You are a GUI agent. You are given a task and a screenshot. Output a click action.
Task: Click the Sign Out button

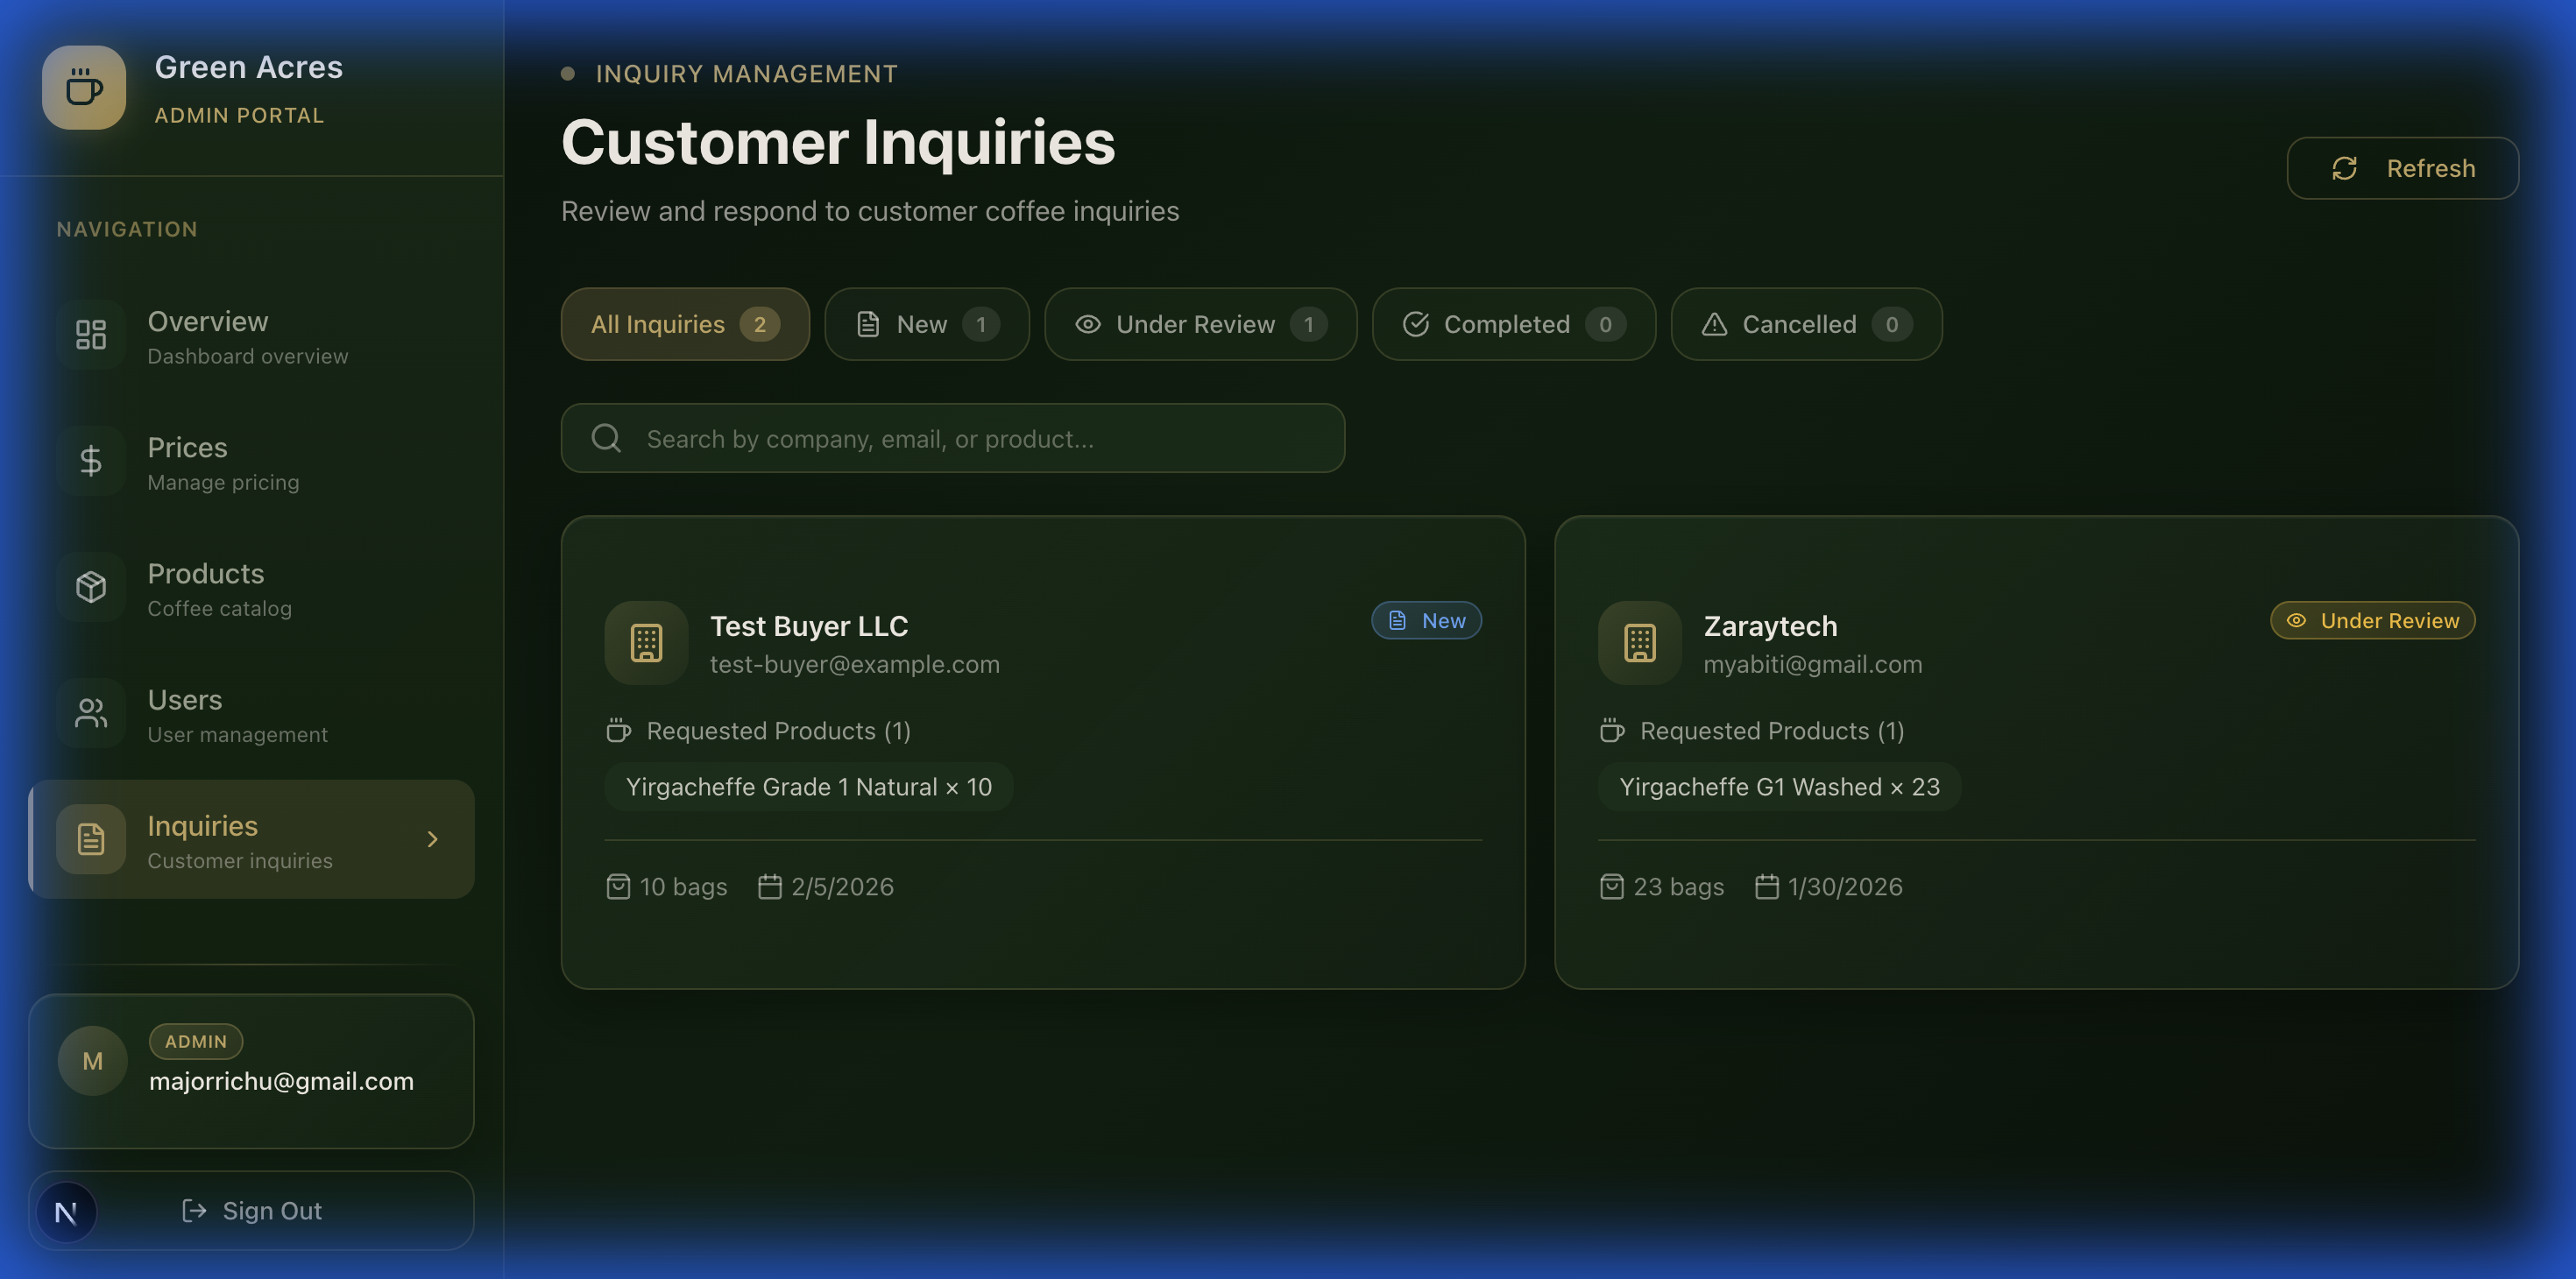[251, 1211]
